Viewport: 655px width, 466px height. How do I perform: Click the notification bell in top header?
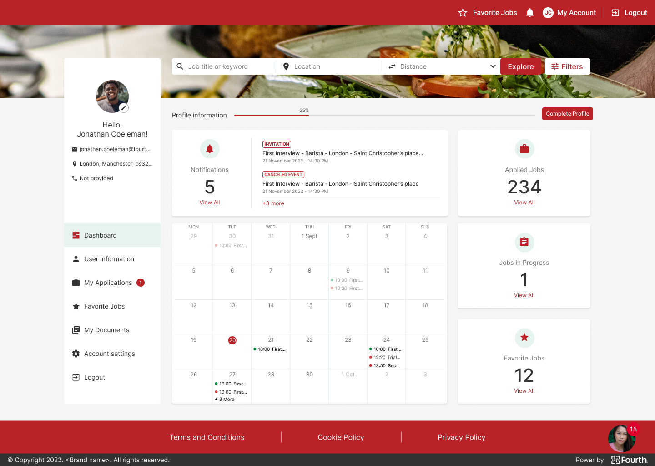click(529, 13)
